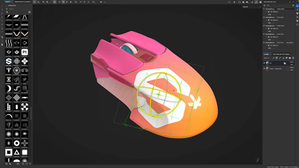
Task: Close the Texture Set List panel
Action: click(x=293, y=2)
